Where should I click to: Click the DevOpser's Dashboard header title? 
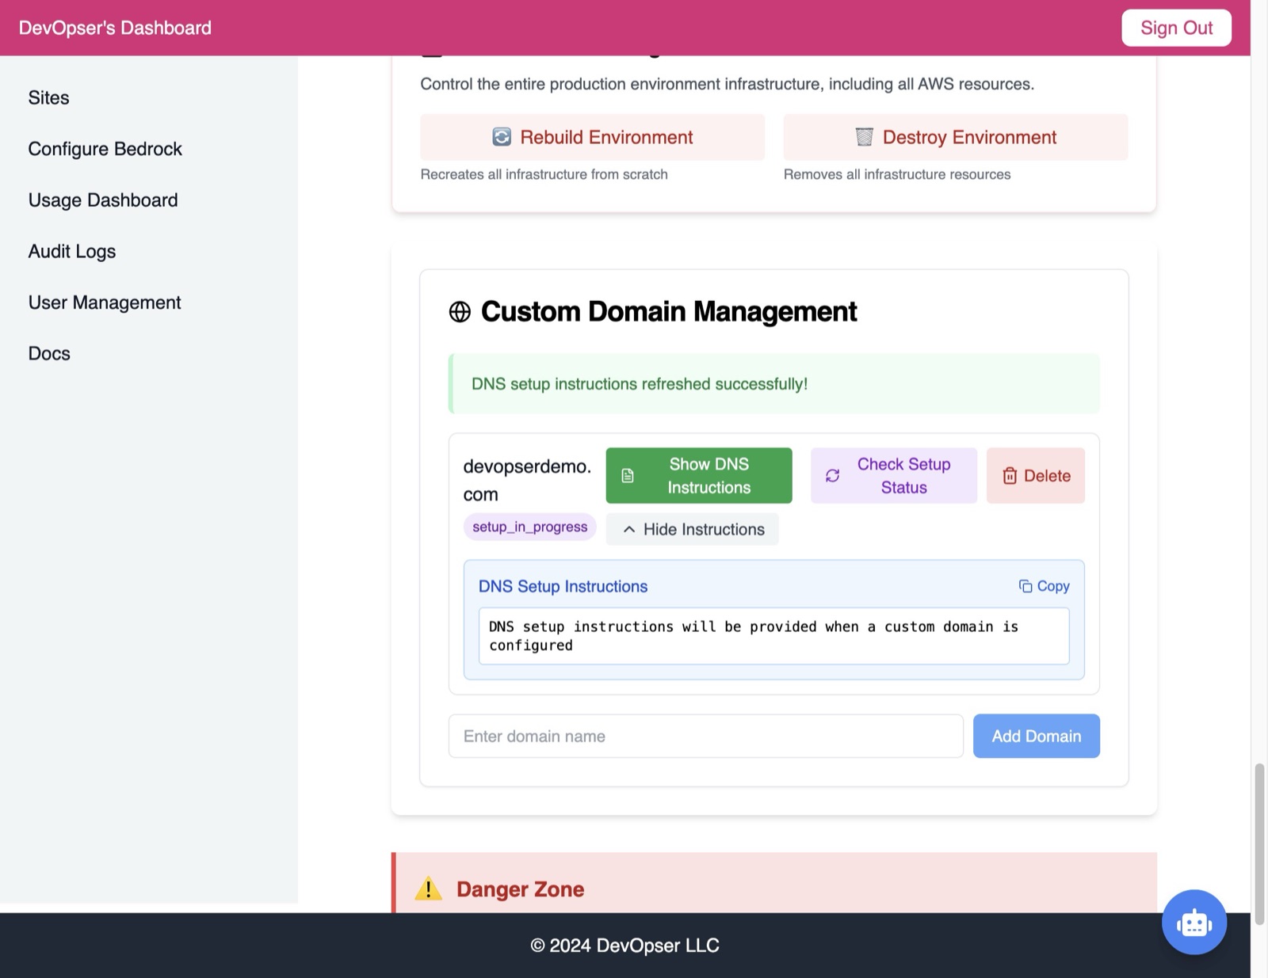(115, 28)
